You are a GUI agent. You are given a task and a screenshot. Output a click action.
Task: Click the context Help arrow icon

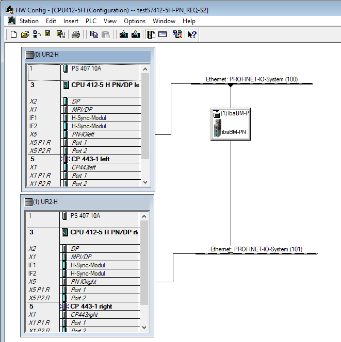192,35
